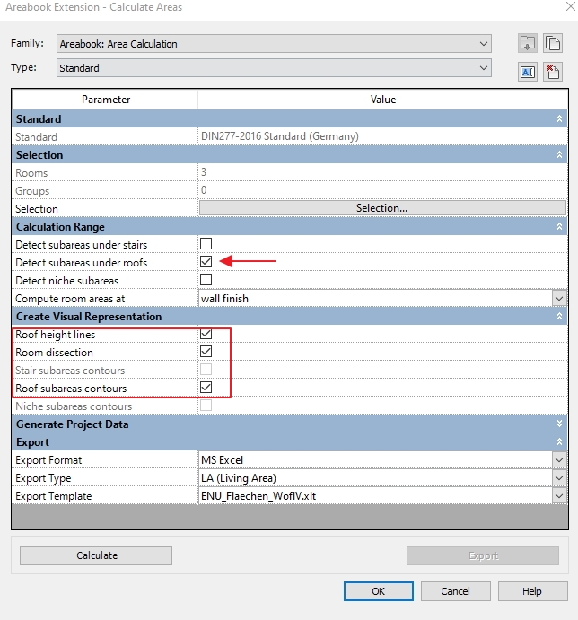
Task: Click the Generate Project Data header label
Action: click(x=73, y=424)
